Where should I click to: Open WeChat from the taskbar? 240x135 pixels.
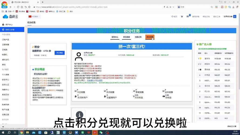(x=101, y=133)
